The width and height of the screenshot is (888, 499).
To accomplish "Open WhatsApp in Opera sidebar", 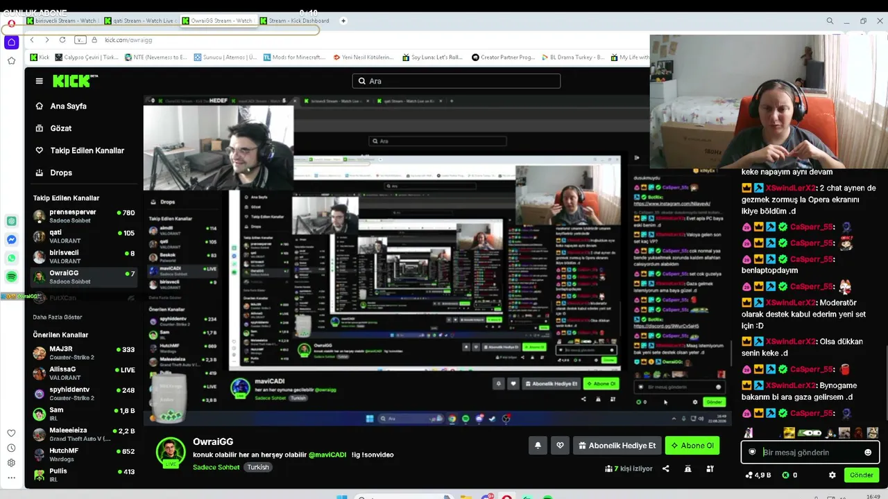I will 12,258.
